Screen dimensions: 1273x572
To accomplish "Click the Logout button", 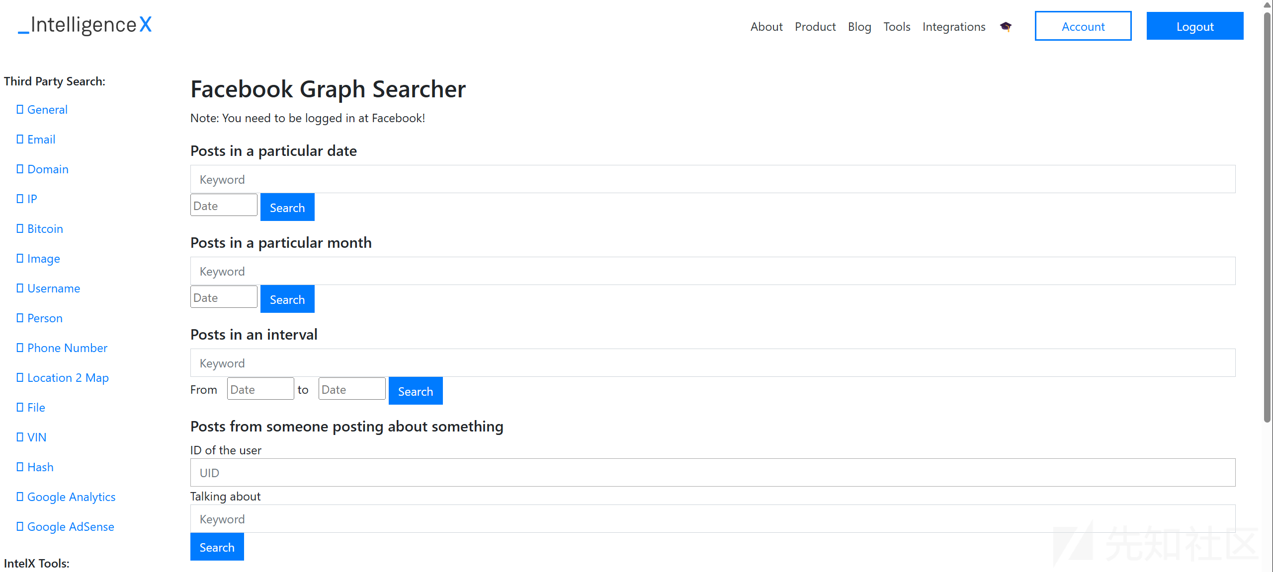I will [x=1195, y=26].
